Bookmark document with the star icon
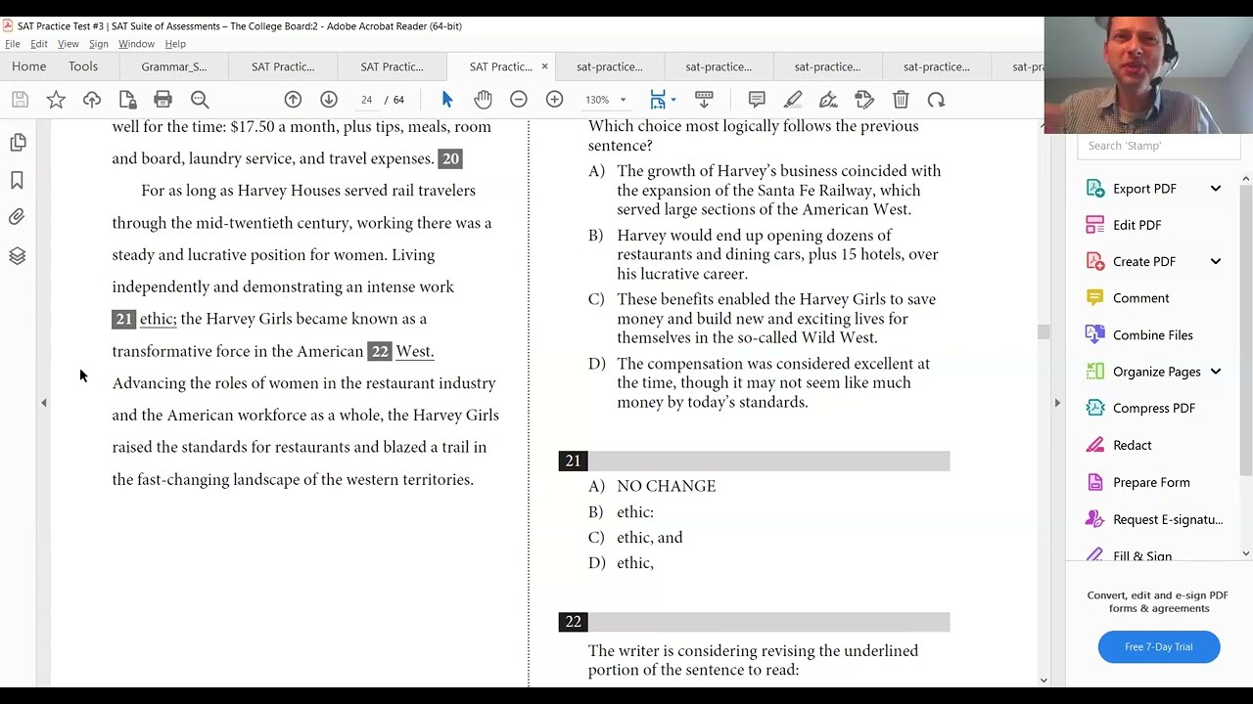 coord(56,100)
